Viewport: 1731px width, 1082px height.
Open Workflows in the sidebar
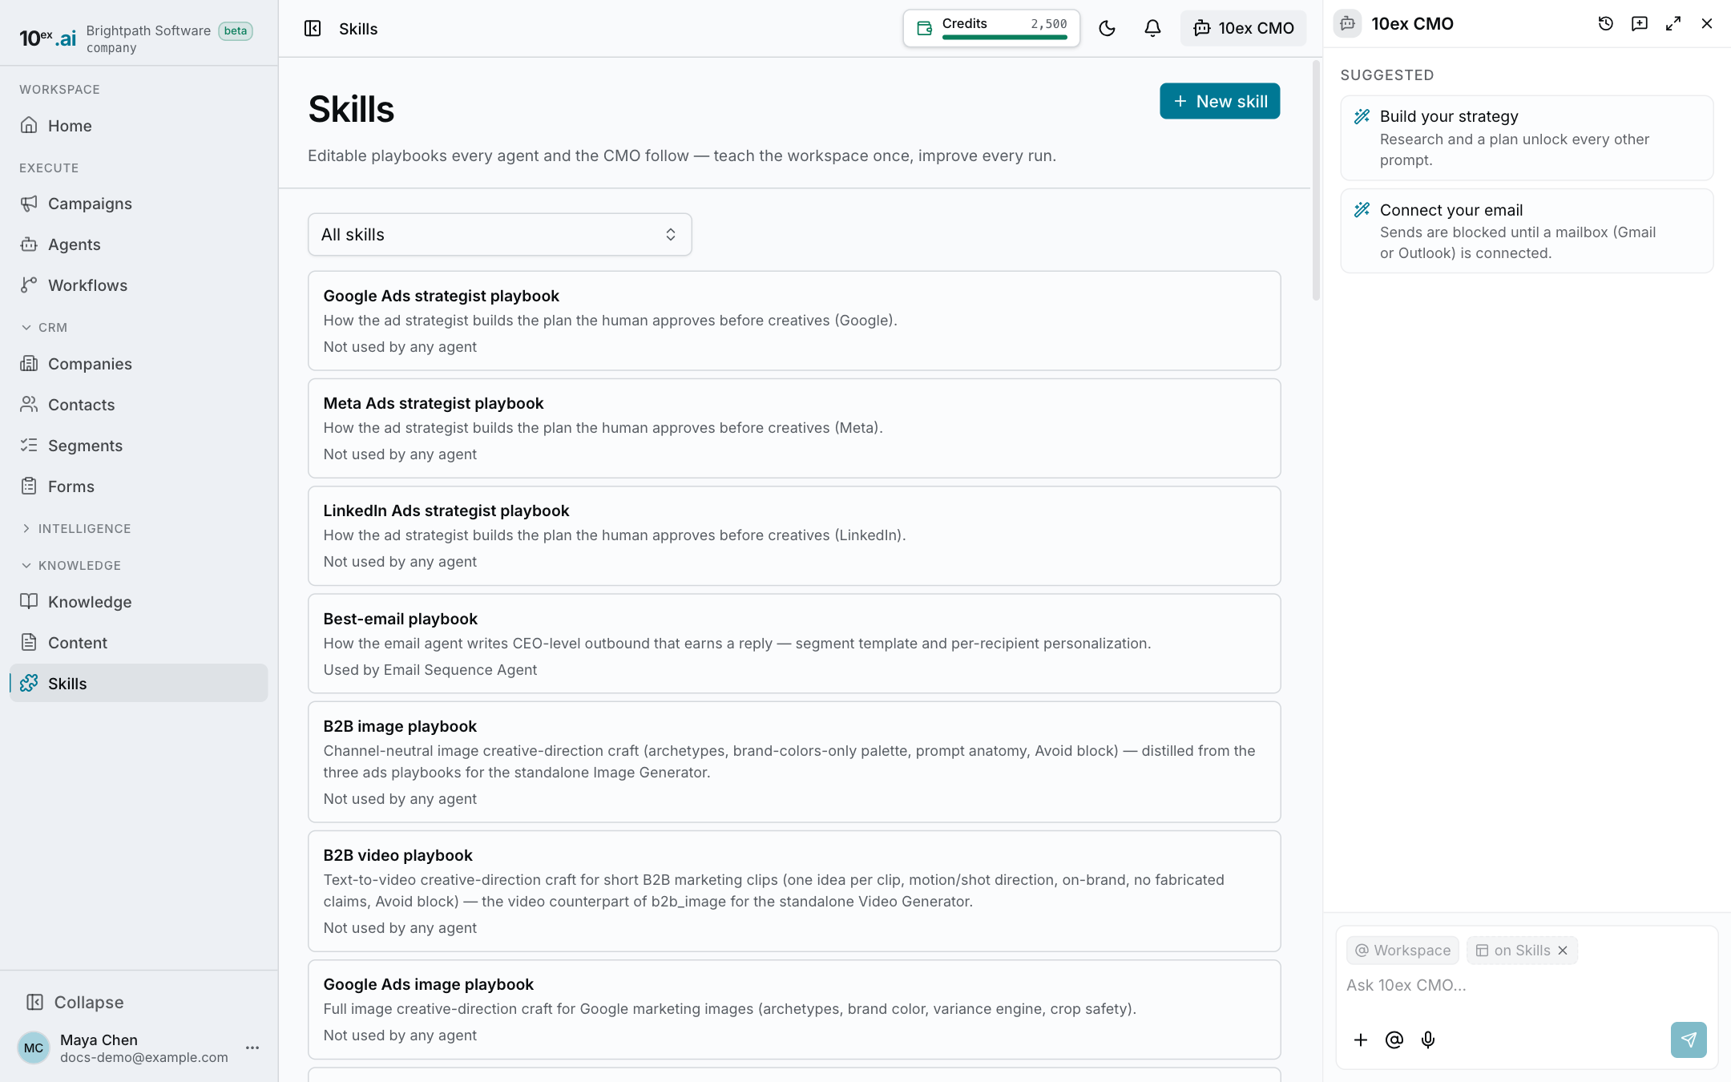[139, 285]
